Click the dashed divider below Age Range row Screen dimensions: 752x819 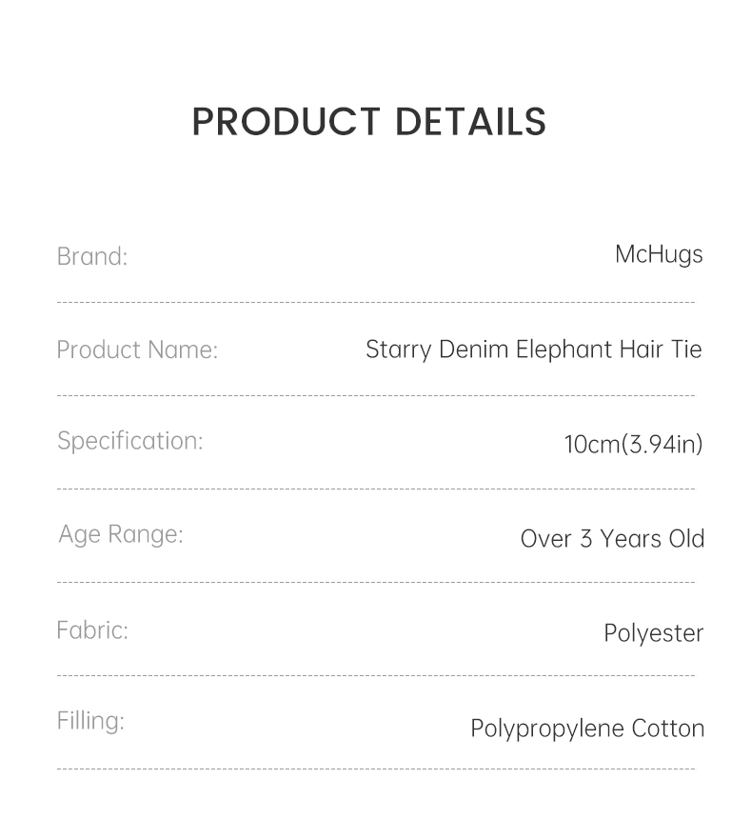click(x=376, y=582)
